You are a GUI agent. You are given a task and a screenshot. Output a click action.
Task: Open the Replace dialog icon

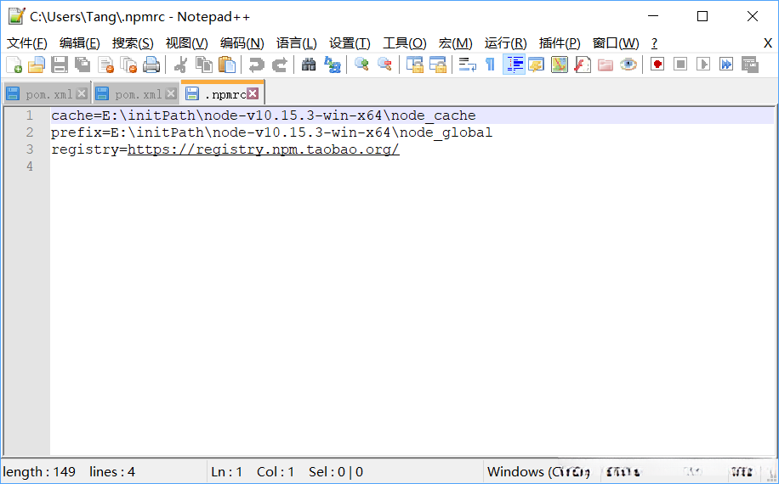pyautogui.click(x=332, y=65)
